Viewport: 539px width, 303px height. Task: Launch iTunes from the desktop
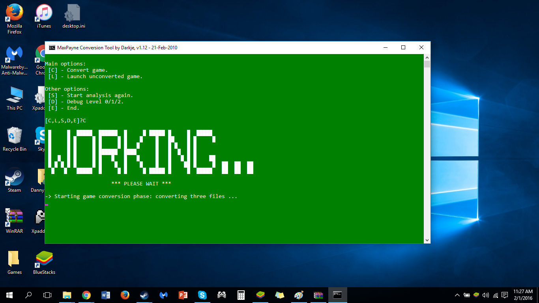click(x=44, y=17)
